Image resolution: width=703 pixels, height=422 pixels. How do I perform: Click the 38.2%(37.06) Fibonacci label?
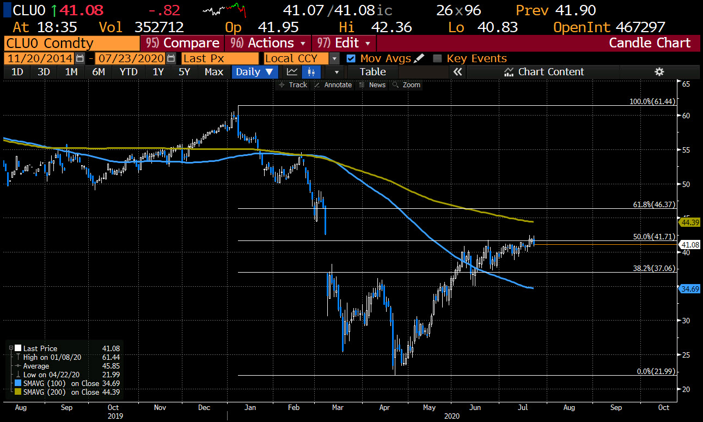(x=655, y=268)
